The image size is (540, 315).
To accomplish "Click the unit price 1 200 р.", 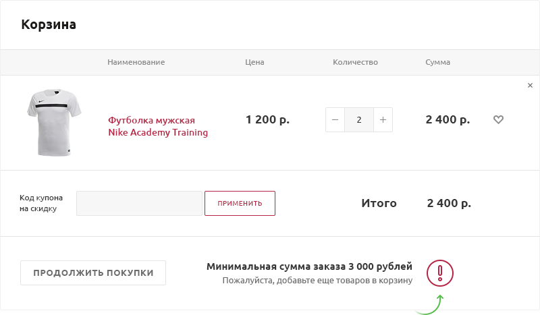I will 267,120.
